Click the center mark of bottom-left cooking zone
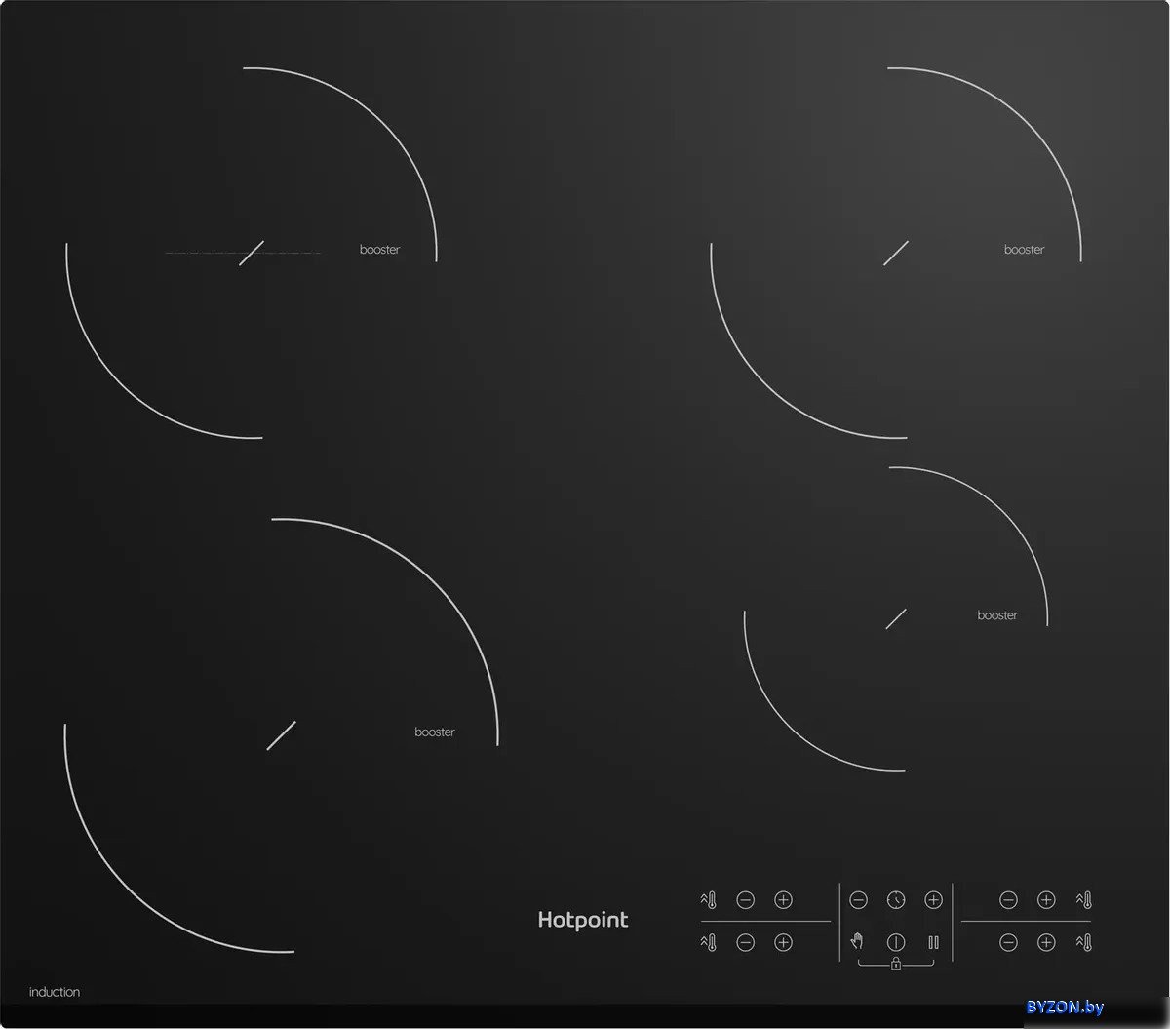Viewport: 1170px width, 1029px height. point(281,735)
